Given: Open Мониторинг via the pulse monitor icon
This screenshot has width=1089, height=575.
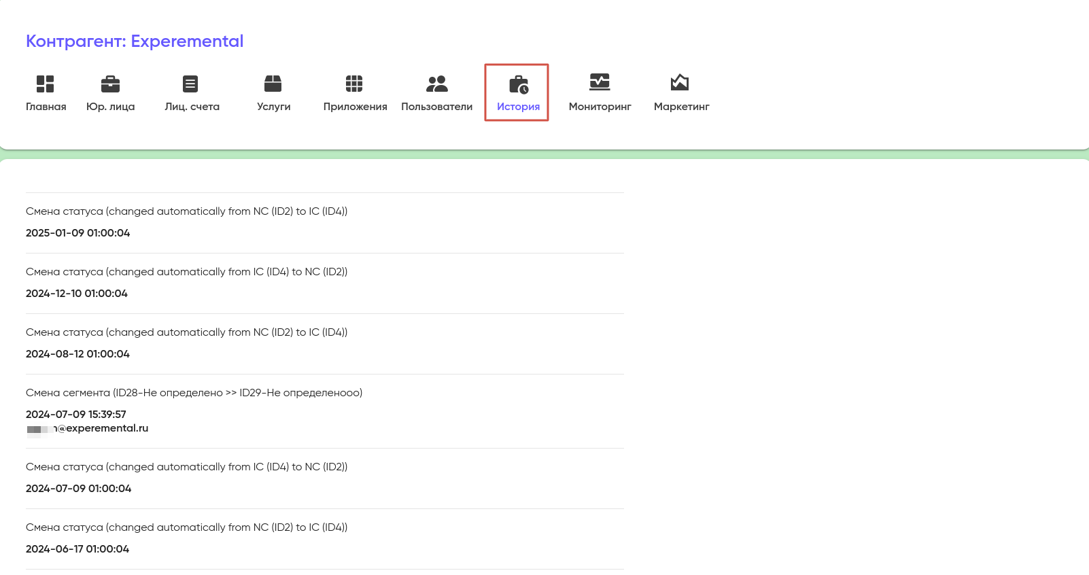Looking at the screenshot, I should coord(599,82).
